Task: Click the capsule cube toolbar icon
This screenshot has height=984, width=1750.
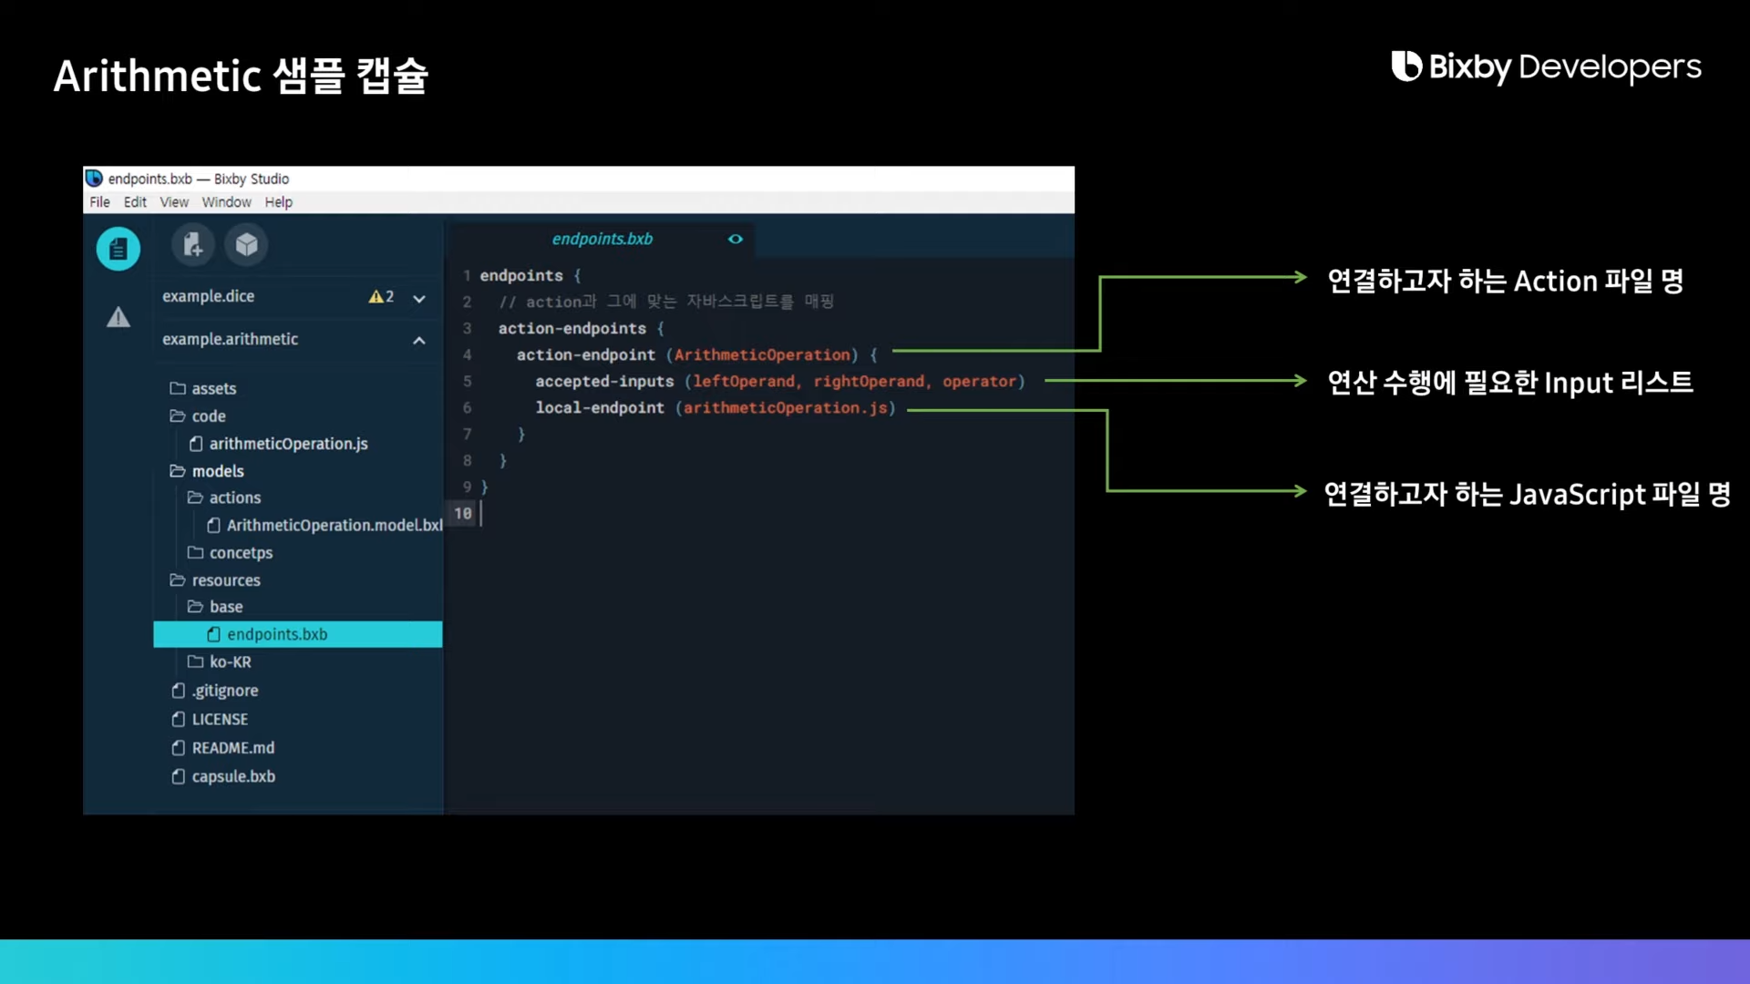Action: [x=247, y=244]
